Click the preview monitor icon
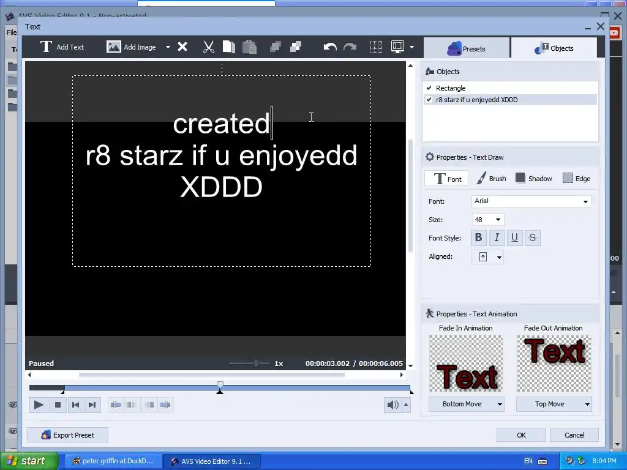This screenshot has height=470, width=627. pos(397,47)
